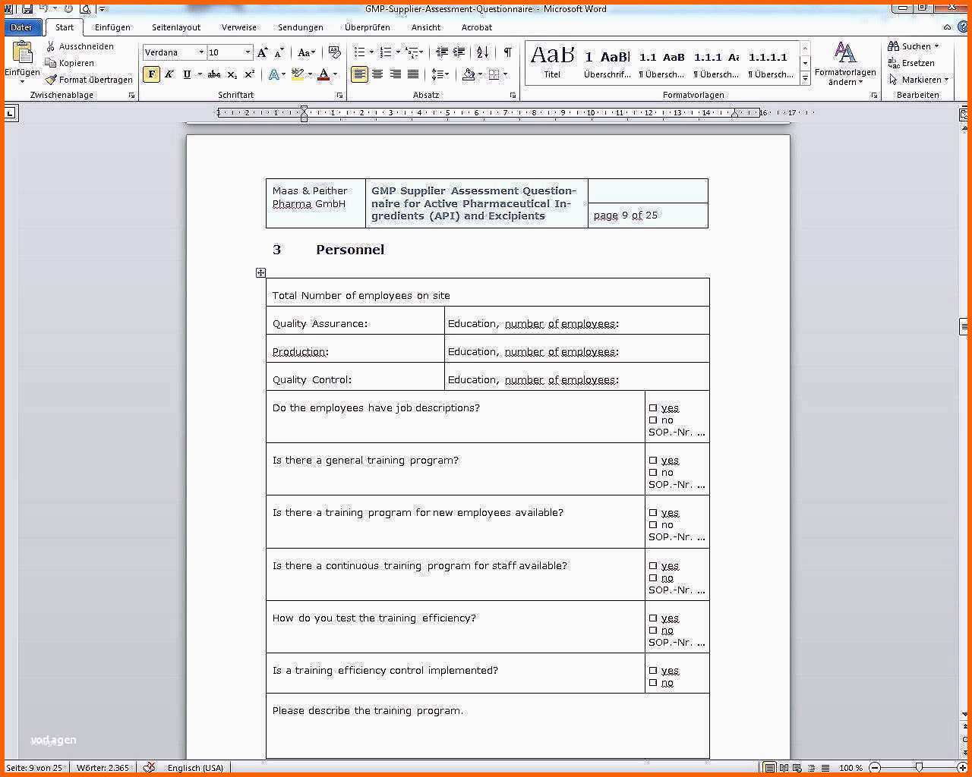Apply the yellow text highlight color
Viewport: 972px width, 777px height.
(297, 74)
